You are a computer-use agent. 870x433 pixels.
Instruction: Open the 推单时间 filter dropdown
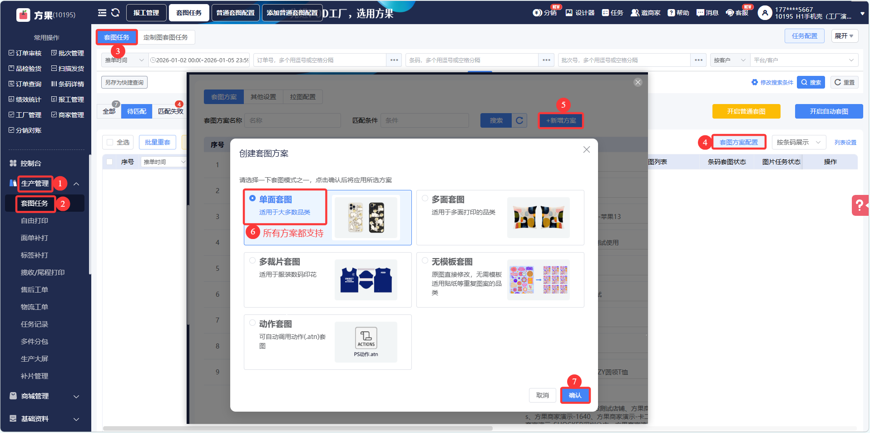tap(125, 60)
